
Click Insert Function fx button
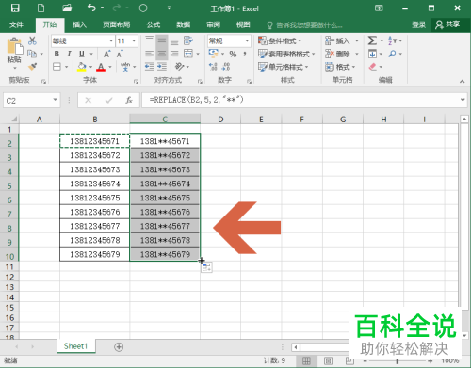[x=129, y=100]
